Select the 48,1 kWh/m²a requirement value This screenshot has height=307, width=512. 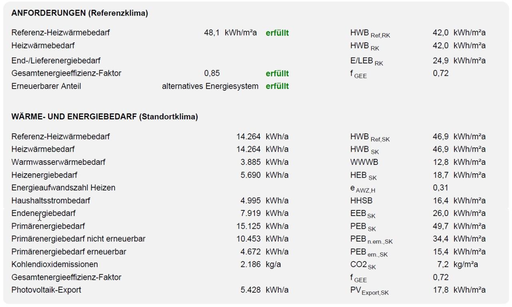pyautogui.click(x=230, y=33)
